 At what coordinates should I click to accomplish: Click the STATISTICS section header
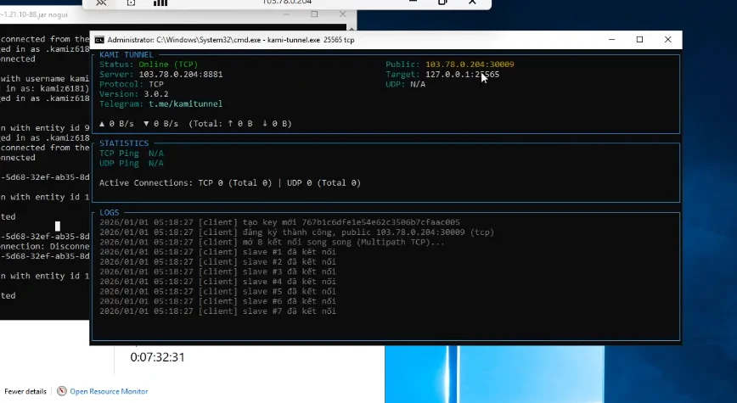pyautogui.click(x=124, y=143)
